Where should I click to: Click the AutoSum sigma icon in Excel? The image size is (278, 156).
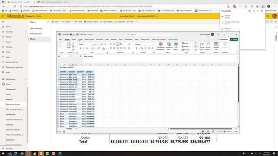point(195,43)
